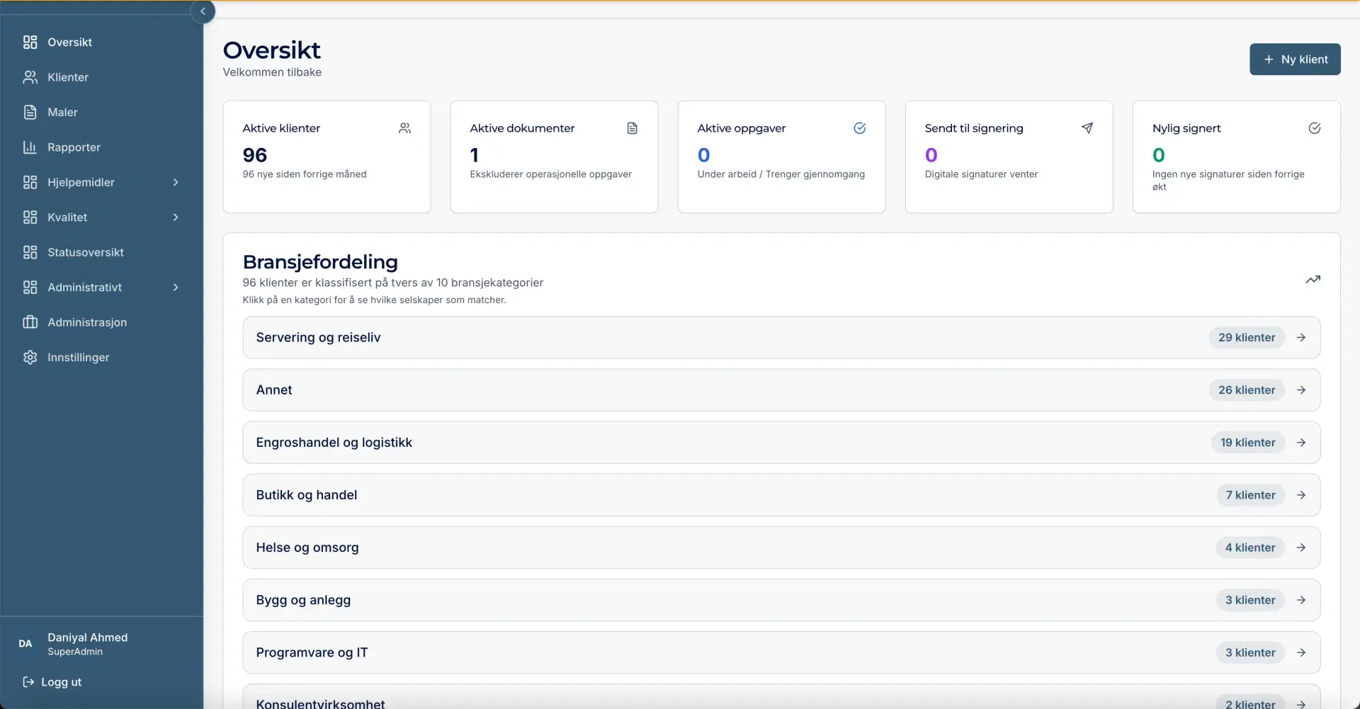Click the DA user avatar
The width and height of the screenshot is (1360, 709).
point(25,644)
